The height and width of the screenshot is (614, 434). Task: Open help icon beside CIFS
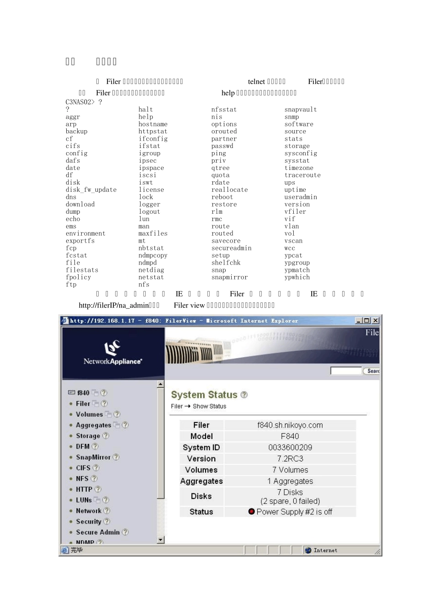click(x=96, y=468)
